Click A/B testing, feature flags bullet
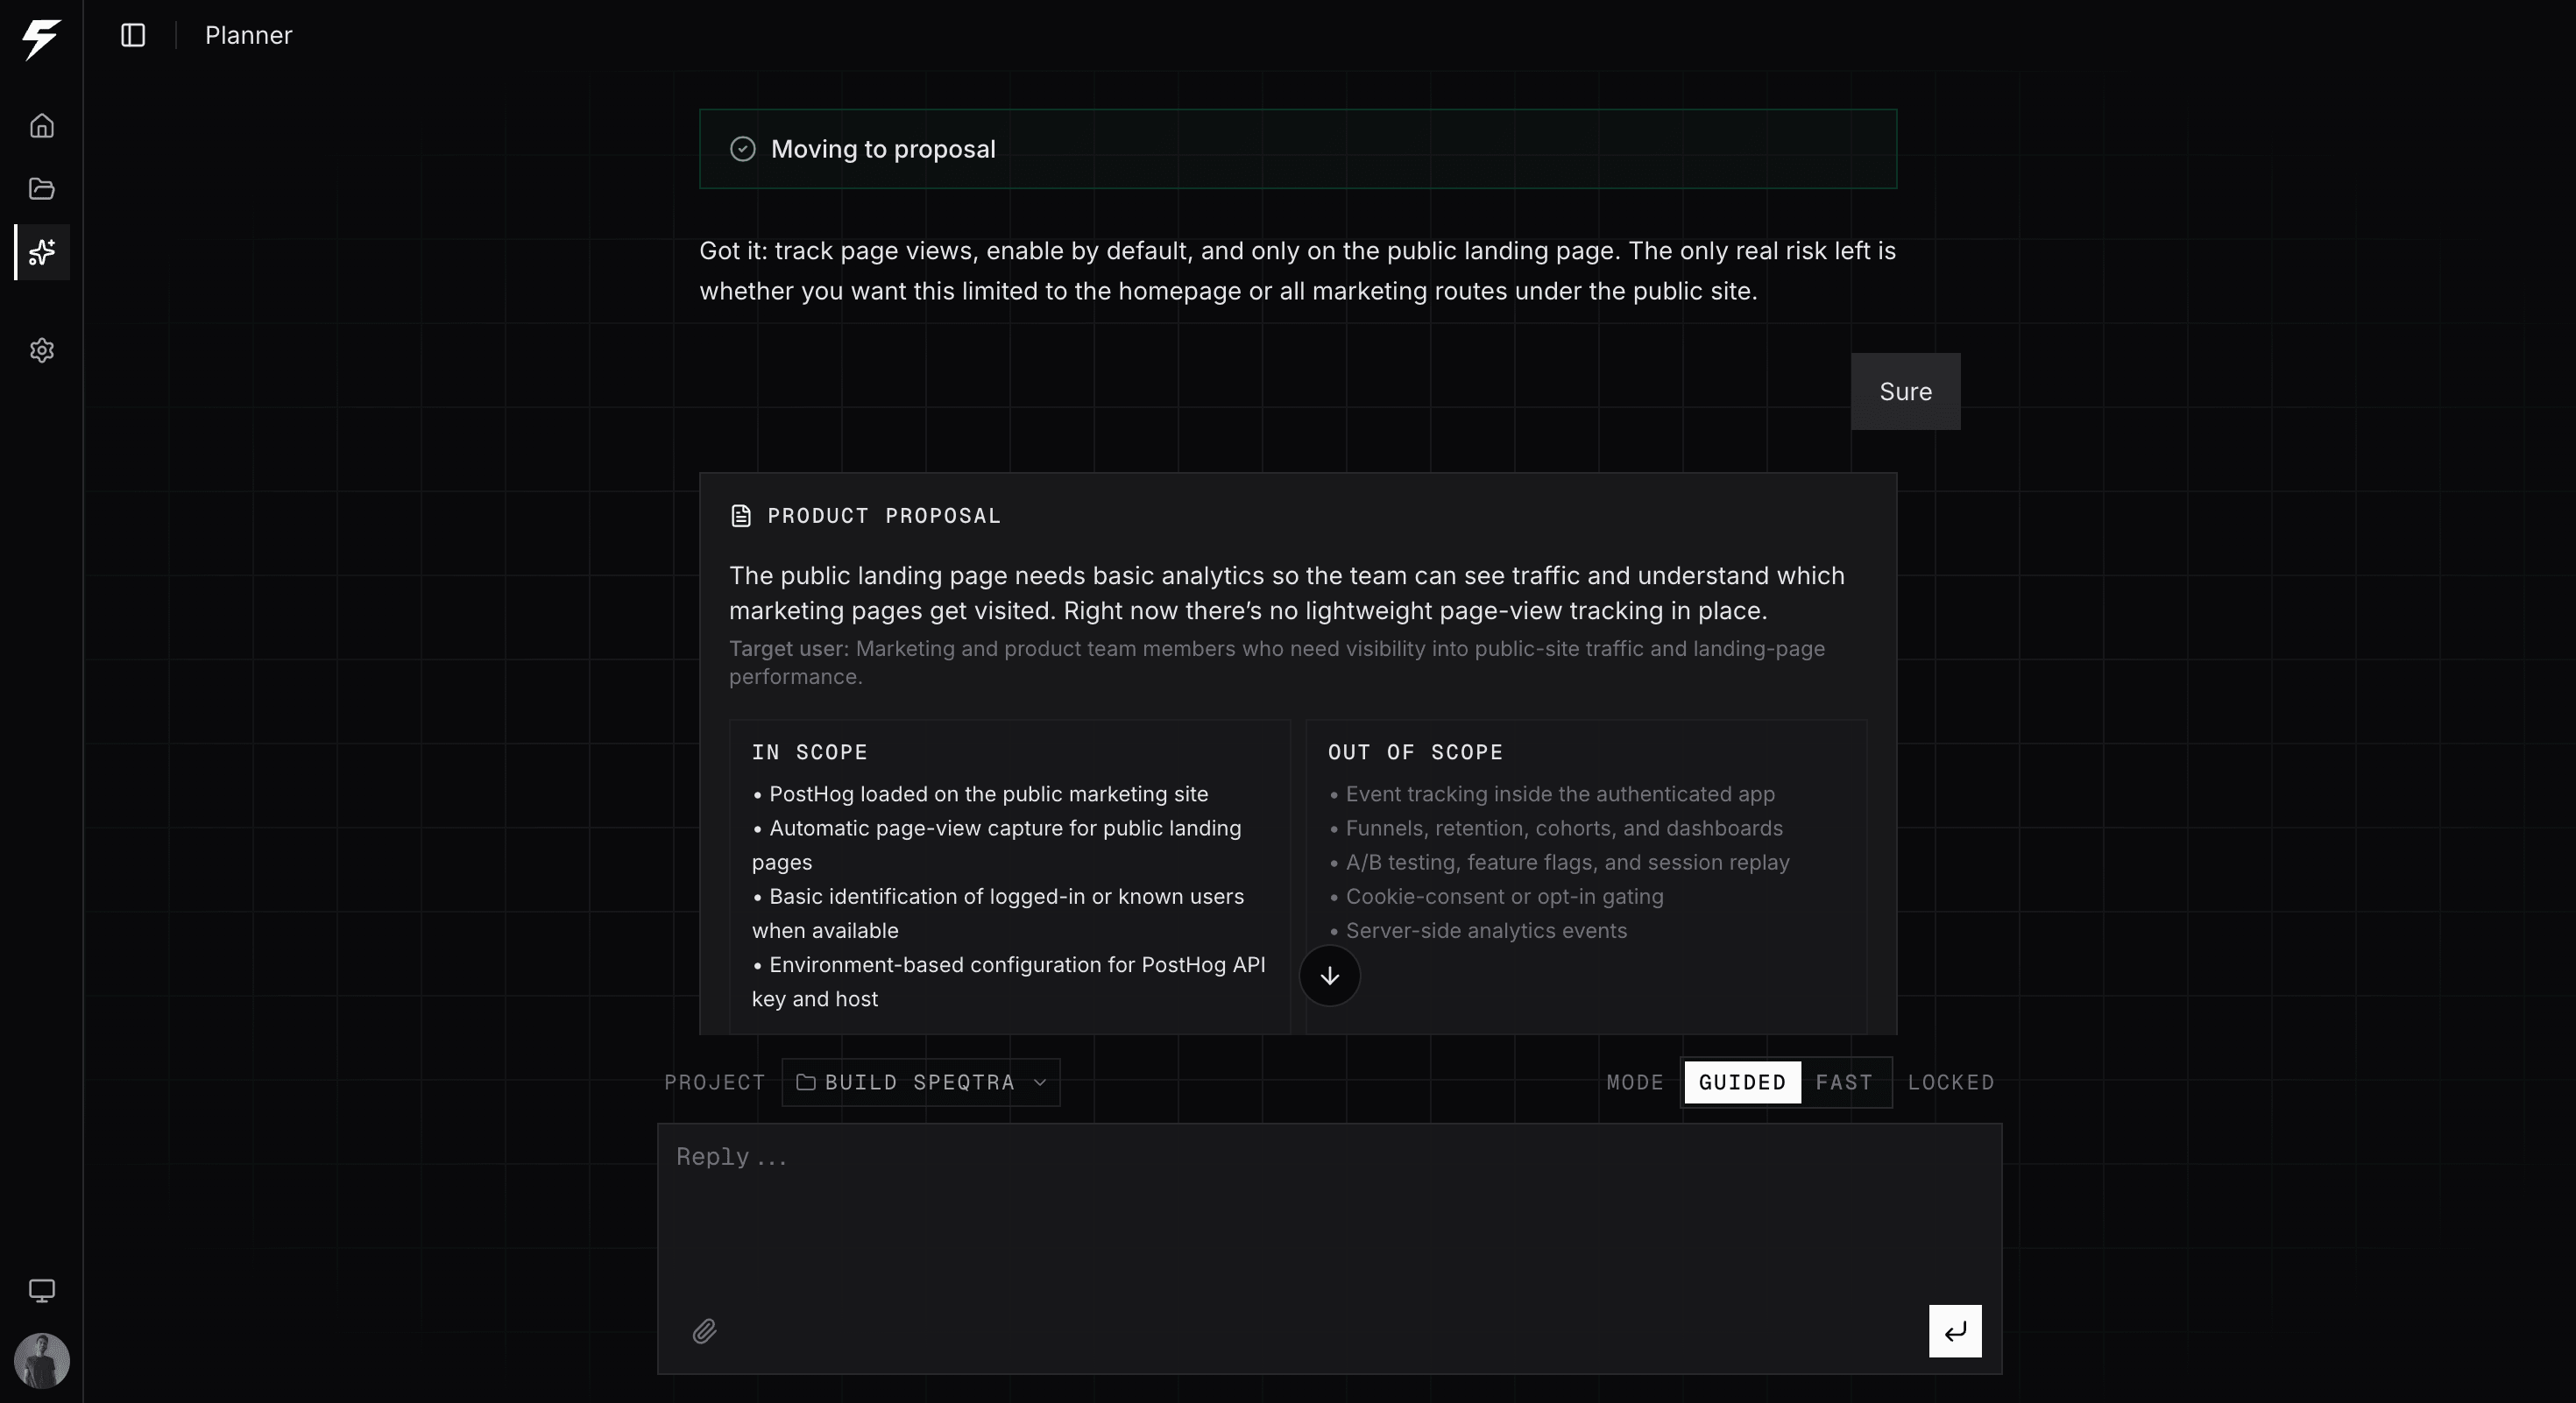2576x1403 pixels. tap(1559, 863)
